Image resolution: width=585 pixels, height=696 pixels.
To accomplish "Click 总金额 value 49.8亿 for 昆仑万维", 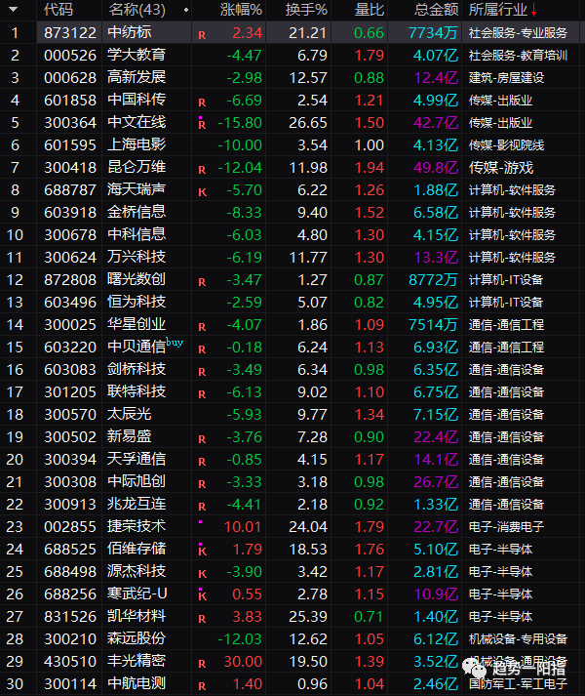I will [x=436, y=168].
